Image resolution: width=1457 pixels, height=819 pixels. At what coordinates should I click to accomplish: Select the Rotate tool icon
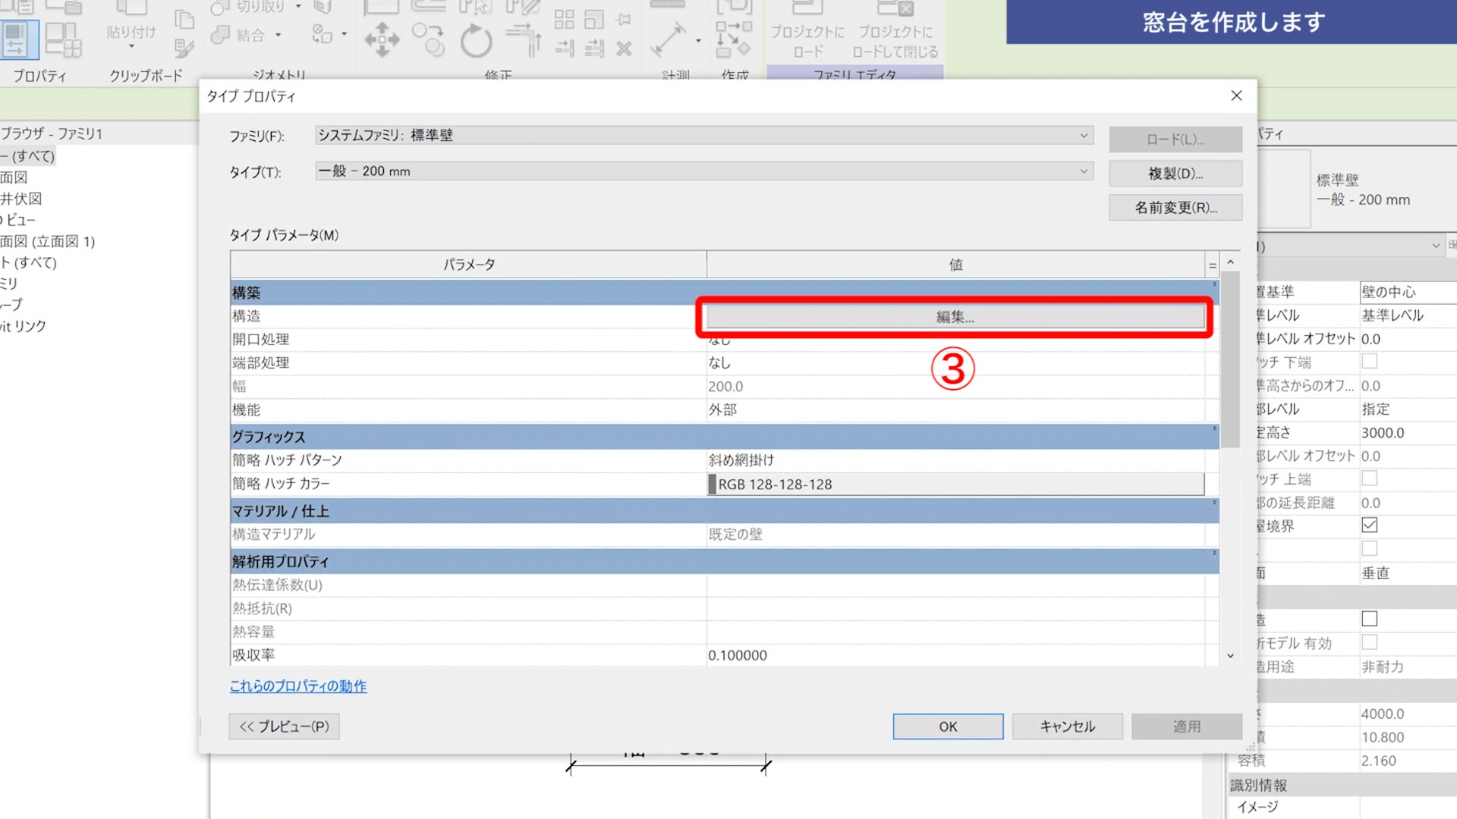point(477,41)
